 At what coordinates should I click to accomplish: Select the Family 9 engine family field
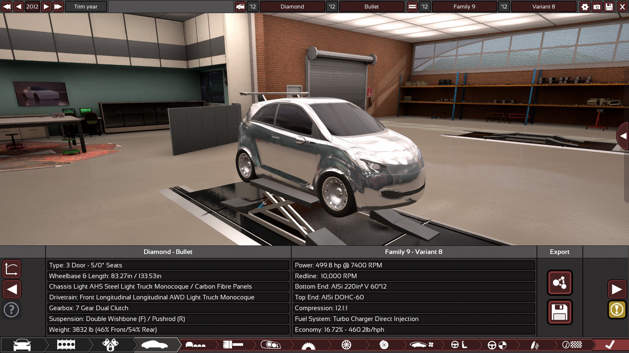click(x=464, y=7)
